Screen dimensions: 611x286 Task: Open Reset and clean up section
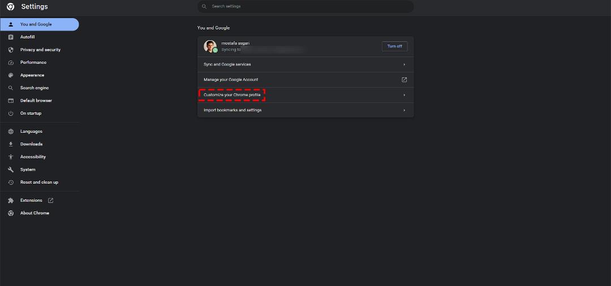(x=40, y=182)
